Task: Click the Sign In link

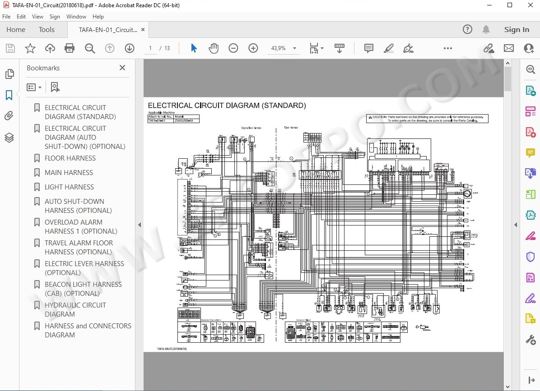Action: (517, 30)
